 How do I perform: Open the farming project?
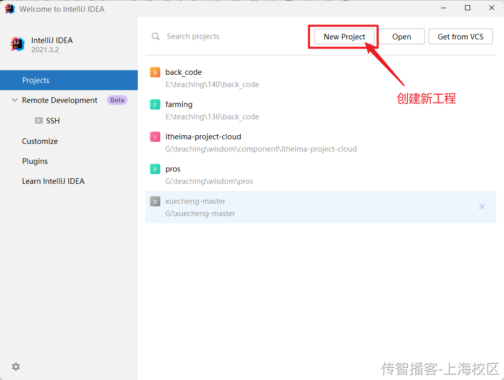[179, 104]
